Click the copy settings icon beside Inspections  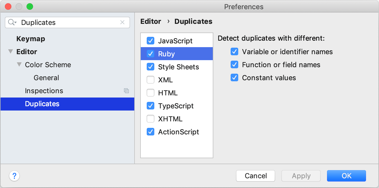tap(127, 91)
